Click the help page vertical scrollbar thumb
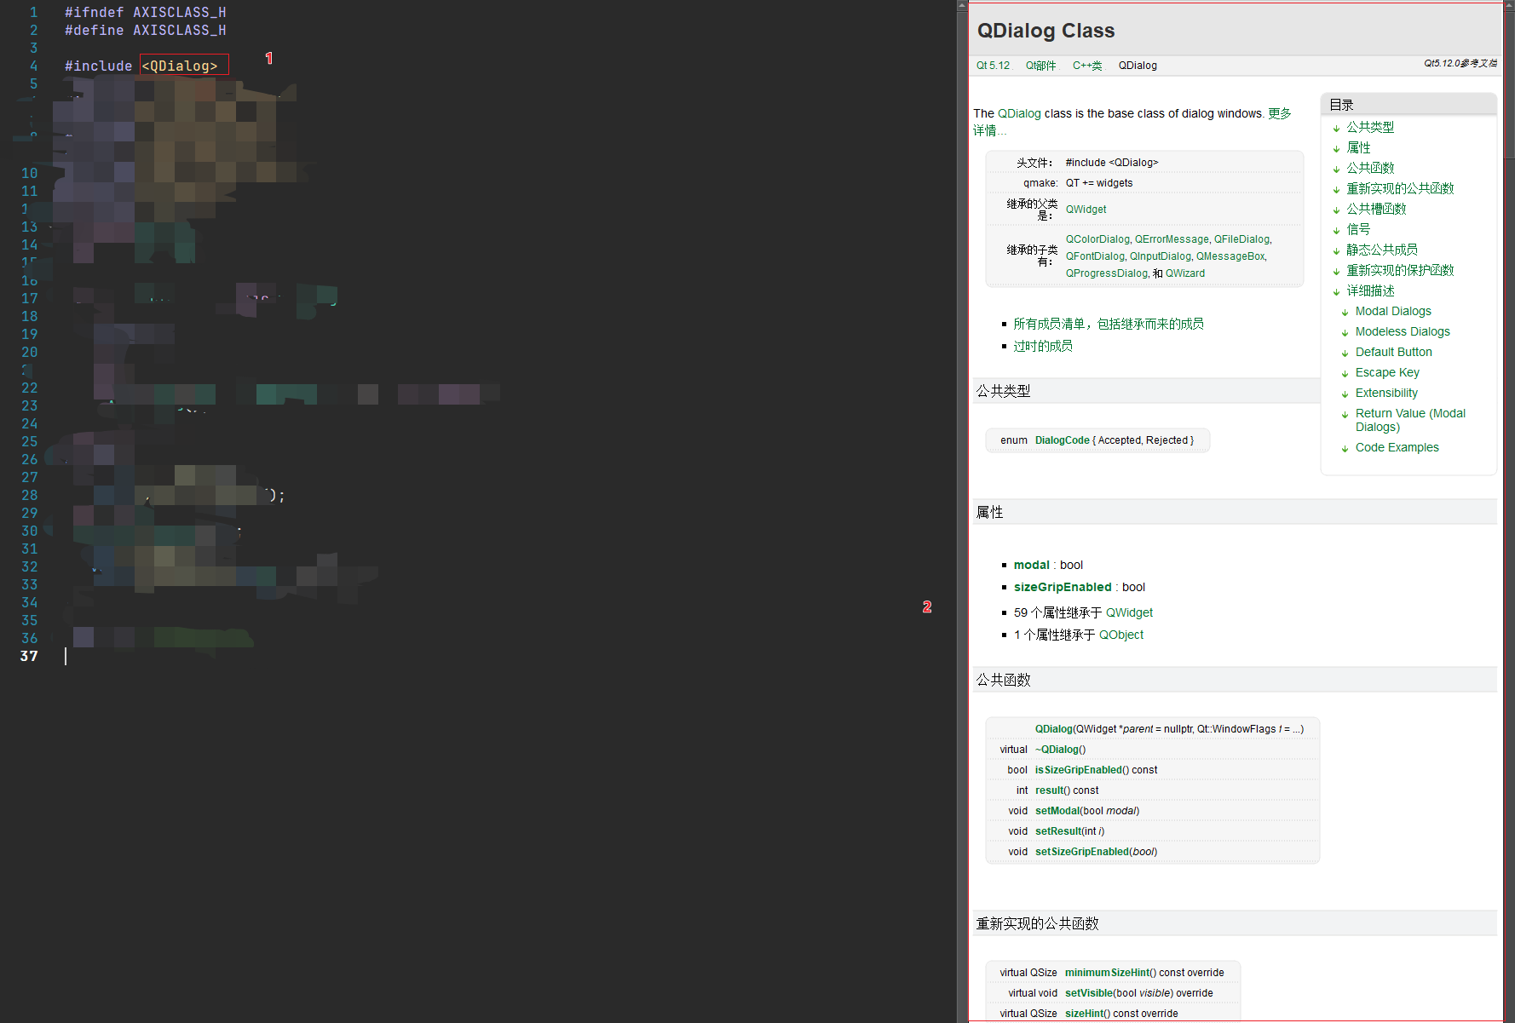This screenshot has height=1023, width=1515. pyautogui.click(x=1509, y=85)
